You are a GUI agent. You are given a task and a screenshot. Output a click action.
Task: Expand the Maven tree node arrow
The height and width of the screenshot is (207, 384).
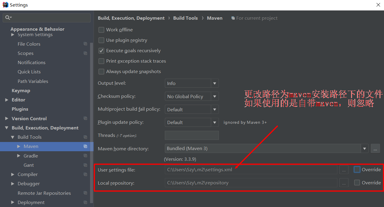(x=19, y=146)
